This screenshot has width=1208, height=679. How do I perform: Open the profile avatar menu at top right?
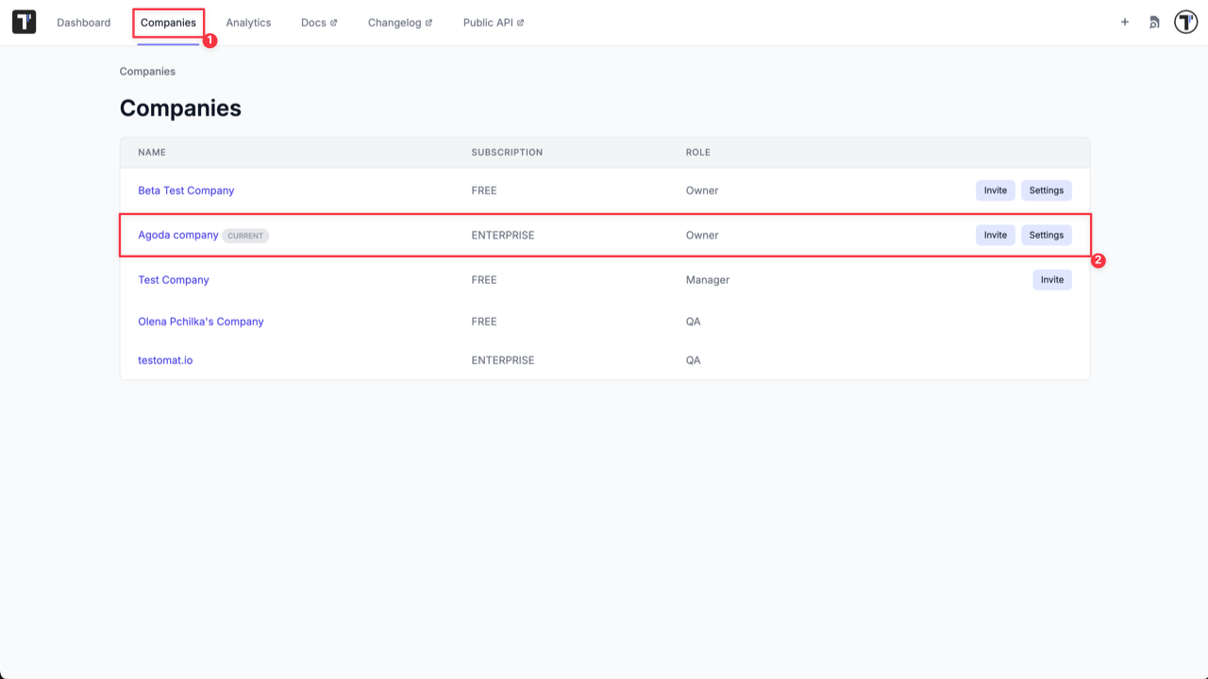coord(1185,22)
